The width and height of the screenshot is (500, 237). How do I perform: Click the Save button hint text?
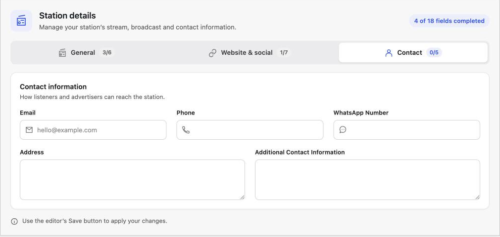(x=95, y=221)
